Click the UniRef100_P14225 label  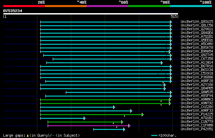pos(197,114)
